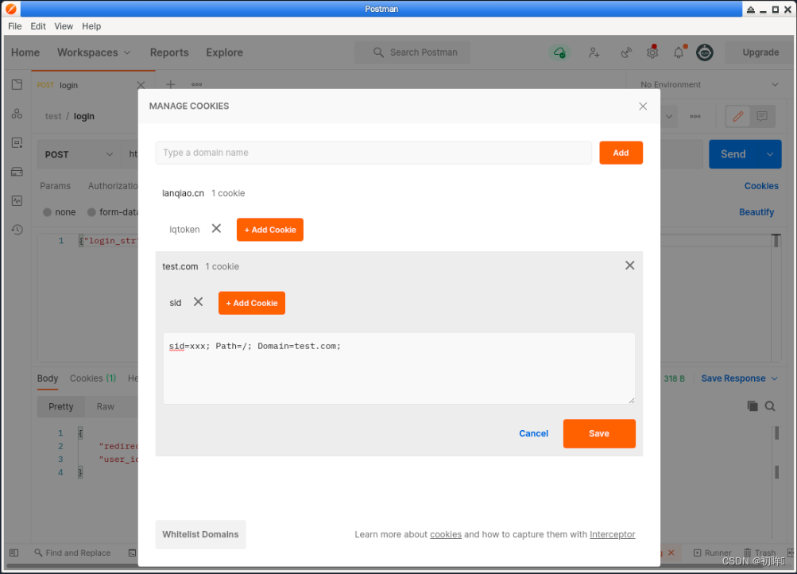The image size is (797, 574).
Task: Click the cloud sync status icon
Action: pos(559,52)
